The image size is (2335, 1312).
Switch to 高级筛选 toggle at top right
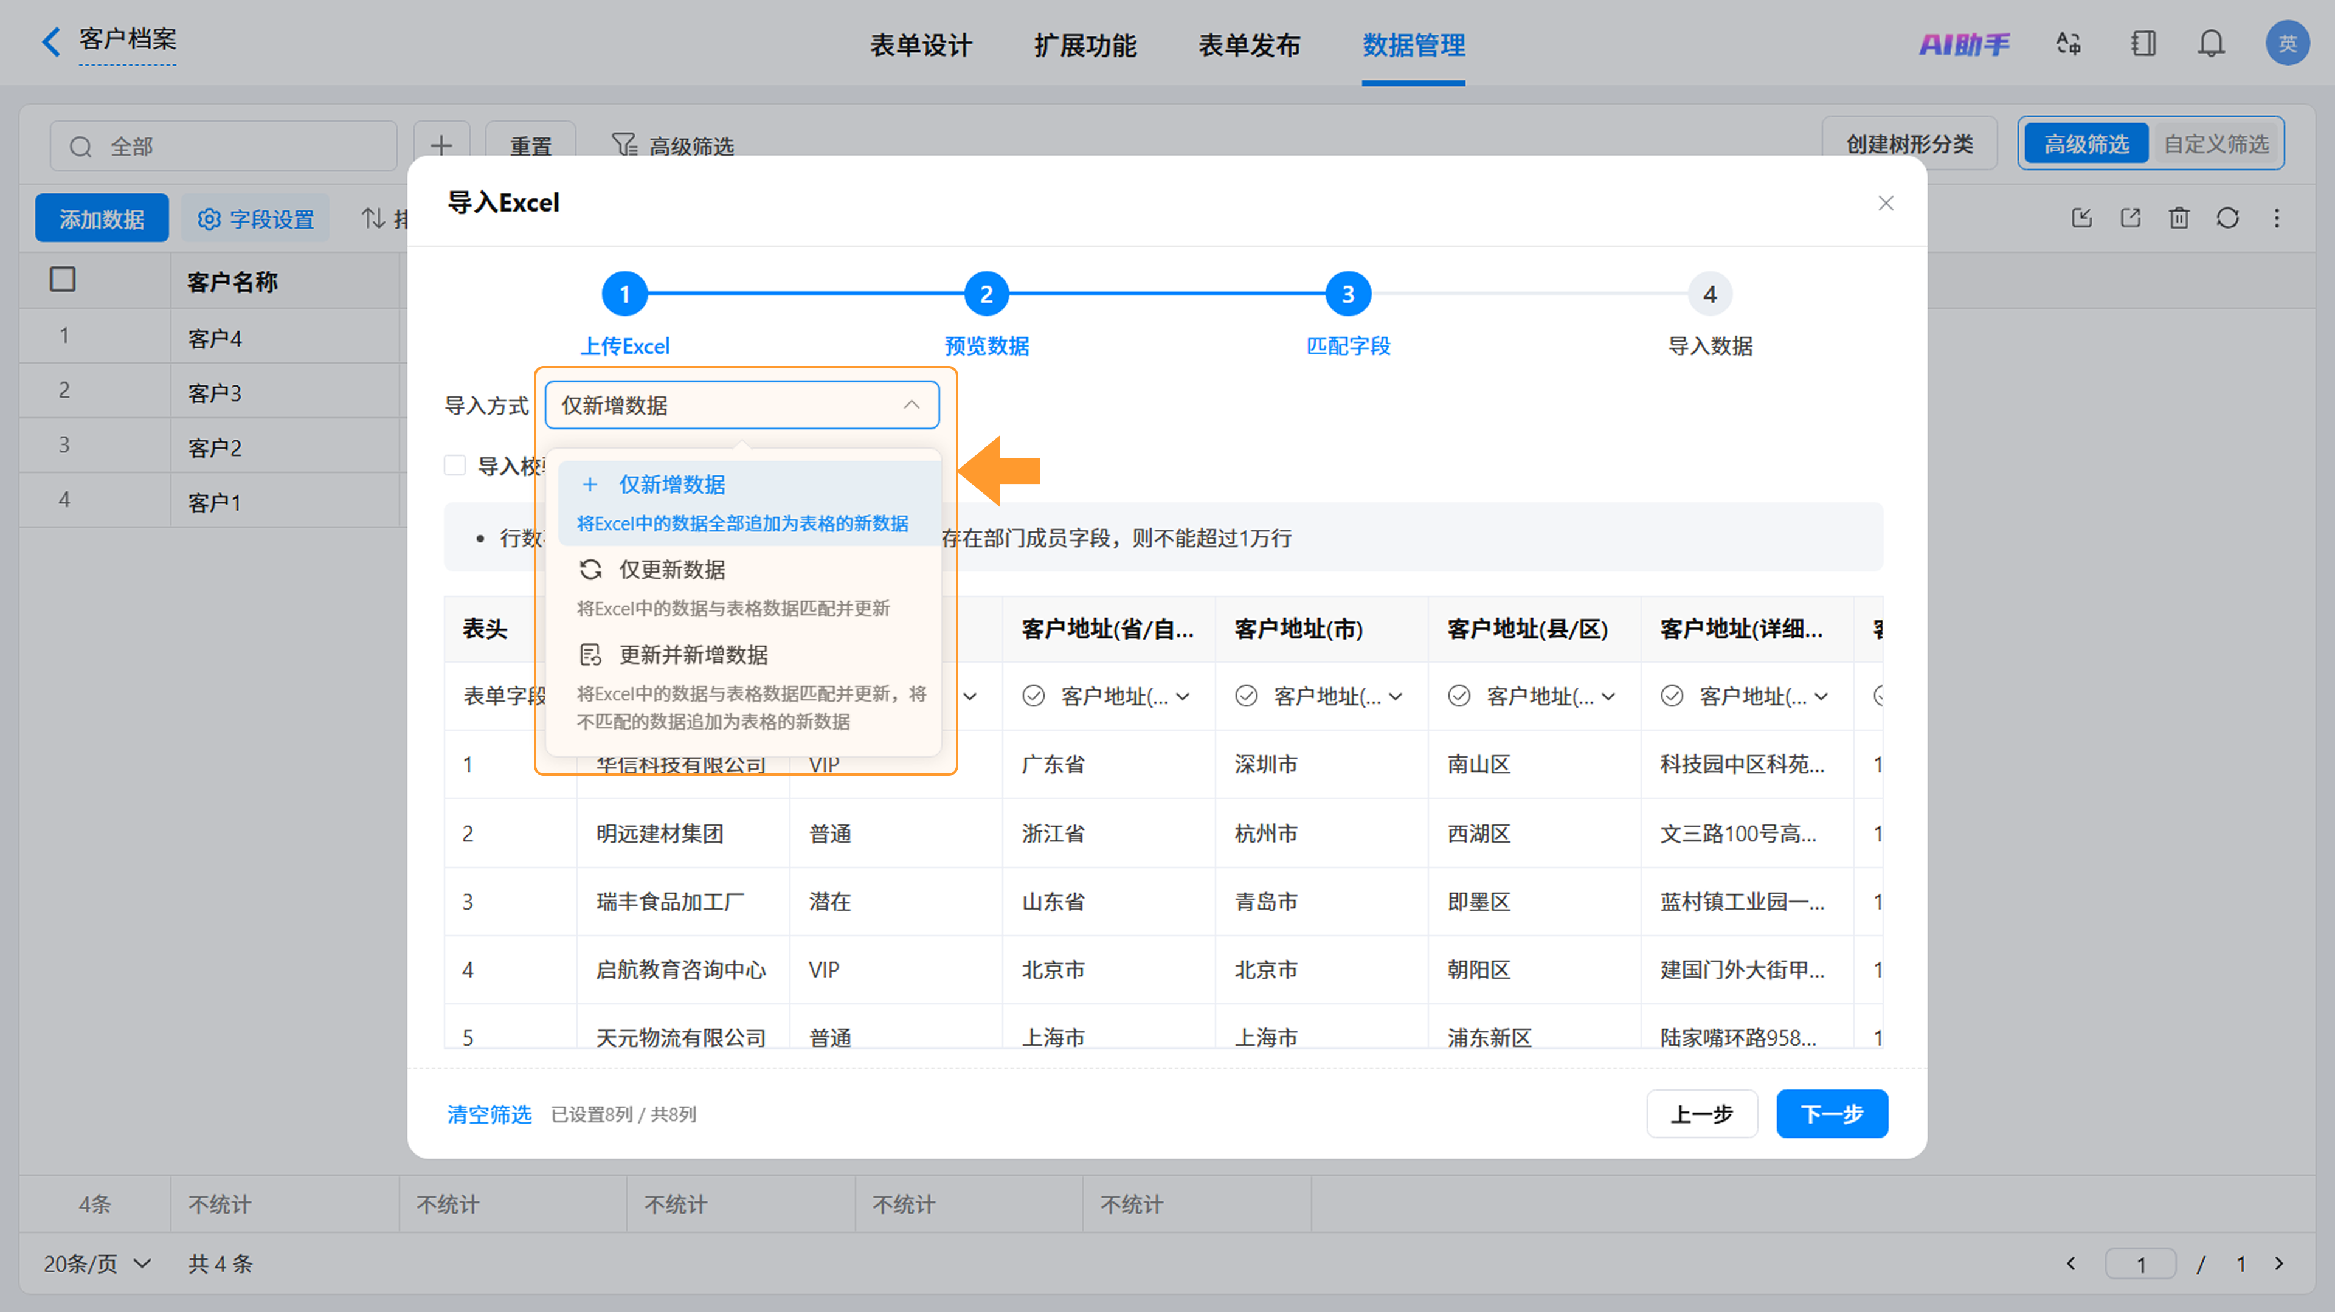click(2086, 144)
